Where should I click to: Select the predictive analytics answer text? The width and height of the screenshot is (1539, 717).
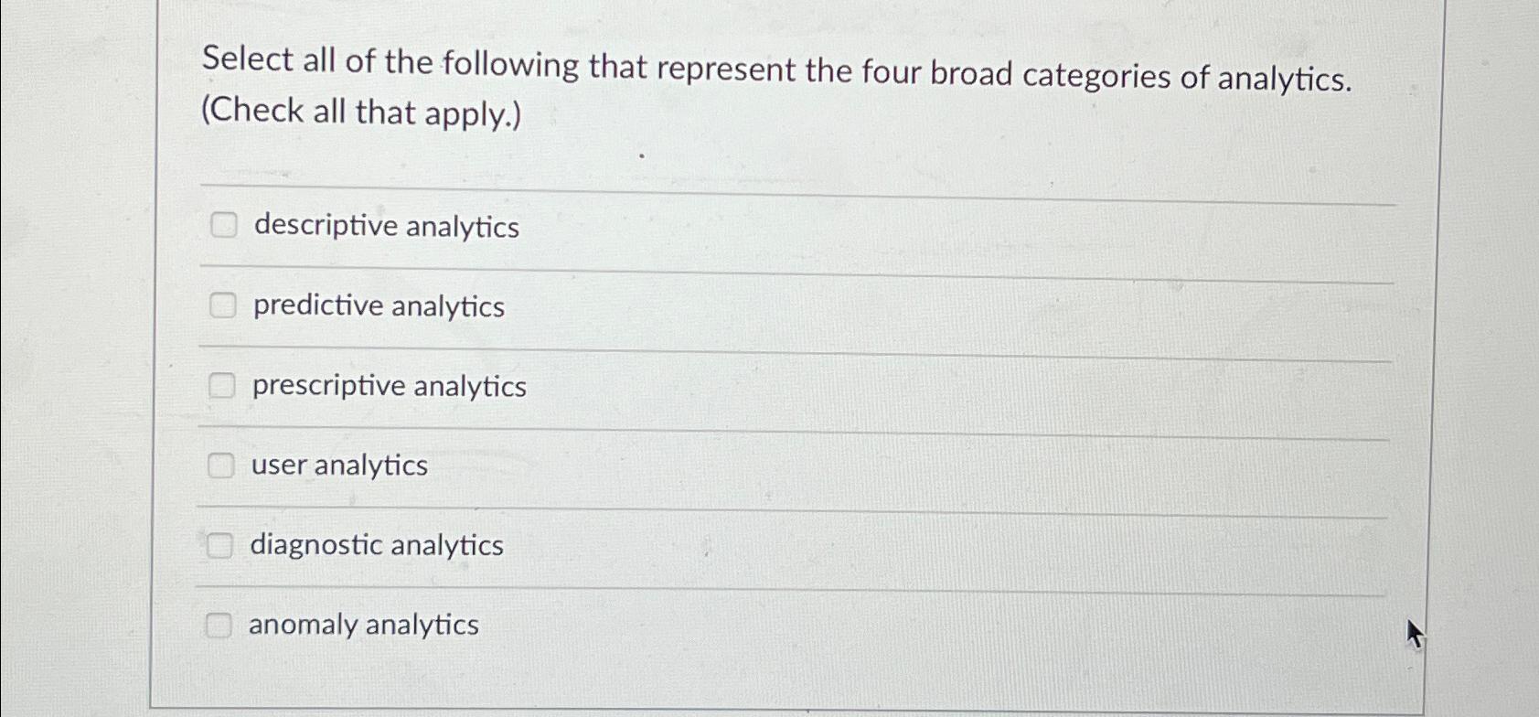coord(377,306)
